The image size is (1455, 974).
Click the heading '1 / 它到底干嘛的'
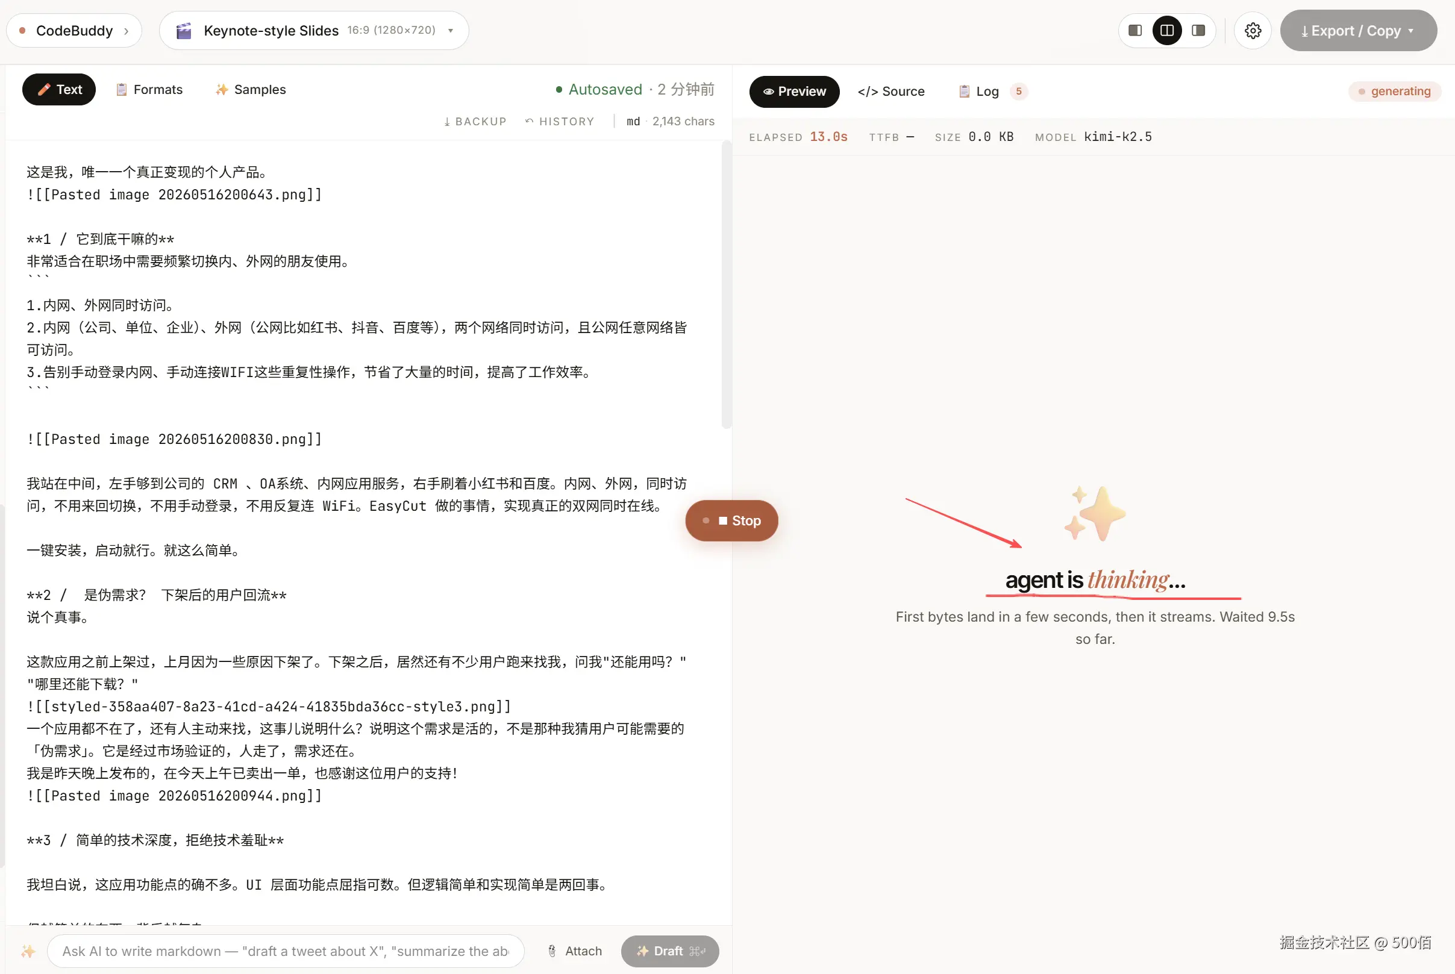pos(101,239)
